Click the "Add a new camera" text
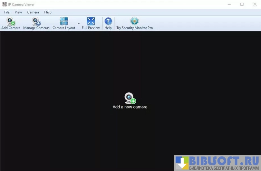261x171 pixels. click(x=130, y=107)
